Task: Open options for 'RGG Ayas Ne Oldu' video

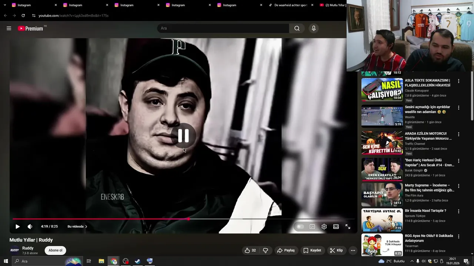Action: (x=458, y=236)
